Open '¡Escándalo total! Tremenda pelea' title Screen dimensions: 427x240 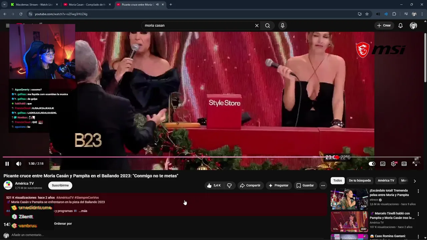389,193
